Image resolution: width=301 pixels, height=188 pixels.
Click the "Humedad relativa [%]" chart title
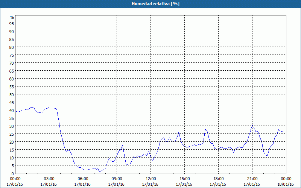pyautogui.click(x=150, y=4)
